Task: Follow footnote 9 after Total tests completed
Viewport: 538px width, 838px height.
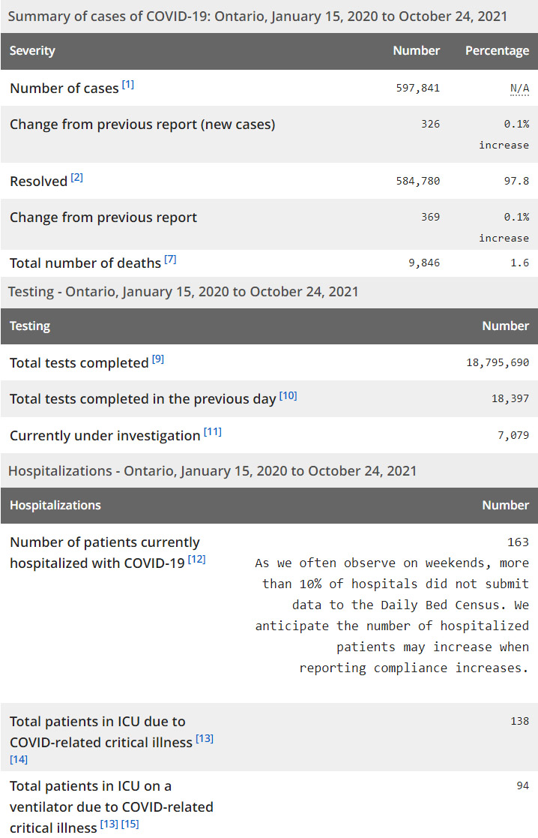Action: 158,359
